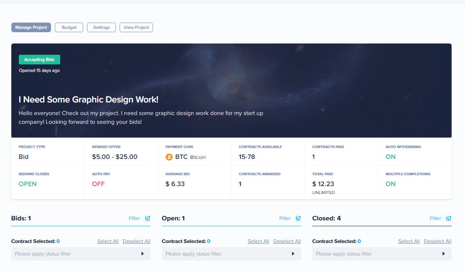The width and height of the screenshot is (465, 271).
Task: Open filter sliders icon in Bids column
Action: [148, 218]
